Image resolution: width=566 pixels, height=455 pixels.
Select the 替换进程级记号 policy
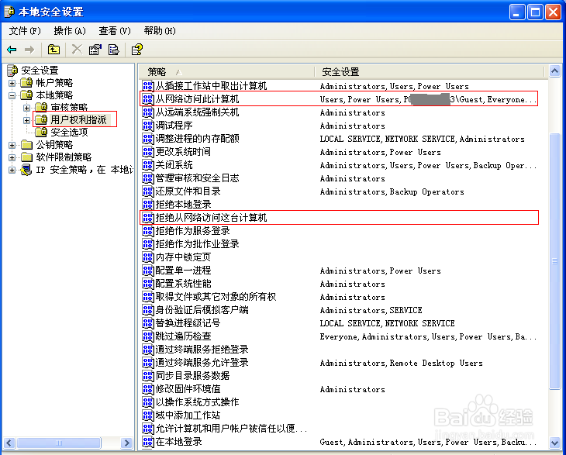(x=188, y=323)
